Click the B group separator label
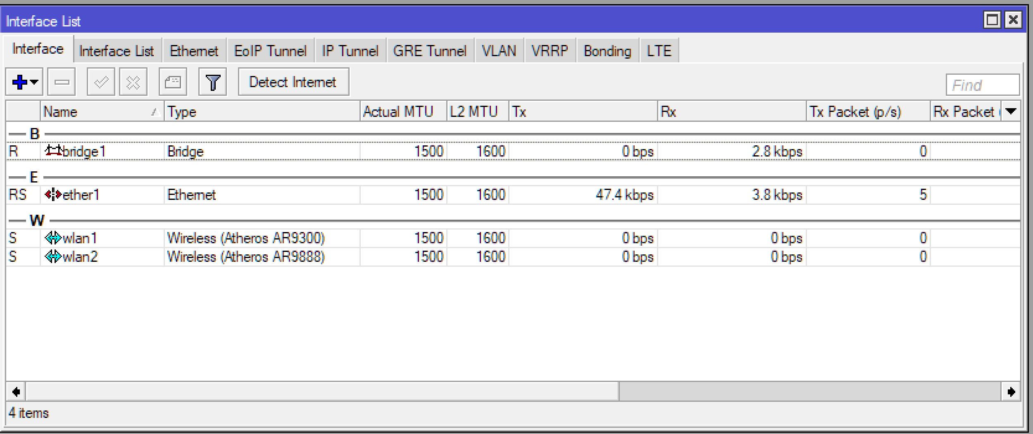This screenshot has height=434, width=1033. tap(34, 134)
